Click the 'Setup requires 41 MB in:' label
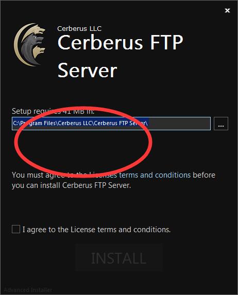Screen dimensions: 238x295 53,111
